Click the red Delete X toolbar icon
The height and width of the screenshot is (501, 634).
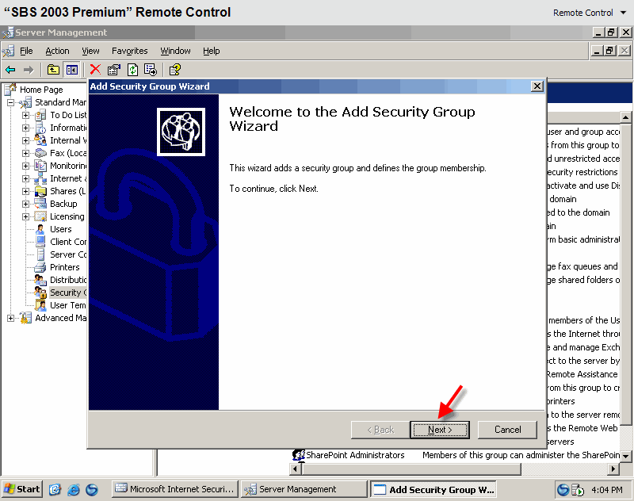click(x=95, y=70)
